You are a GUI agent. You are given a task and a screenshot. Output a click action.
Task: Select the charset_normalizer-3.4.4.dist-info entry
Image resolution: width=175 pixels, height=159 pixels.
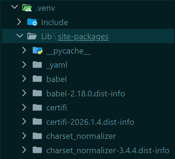pyautogui.click(x=88, y=150)
